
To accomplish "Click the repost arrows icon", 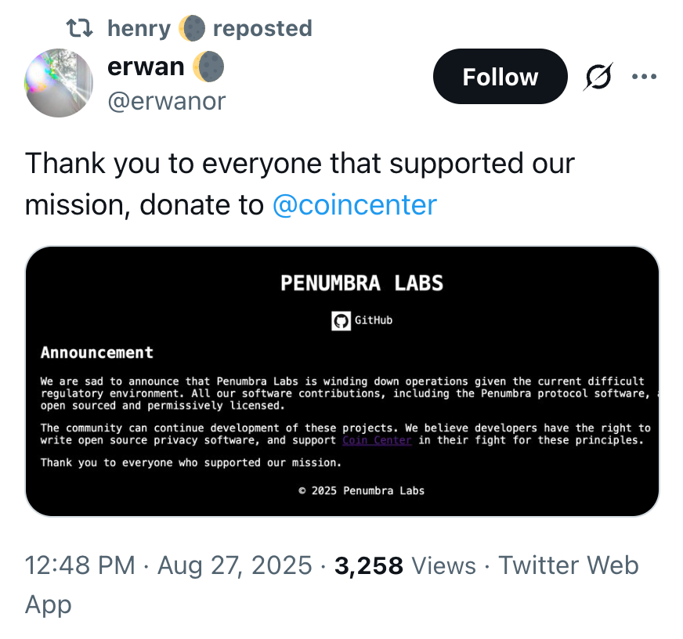I will (x=79, y=29).
